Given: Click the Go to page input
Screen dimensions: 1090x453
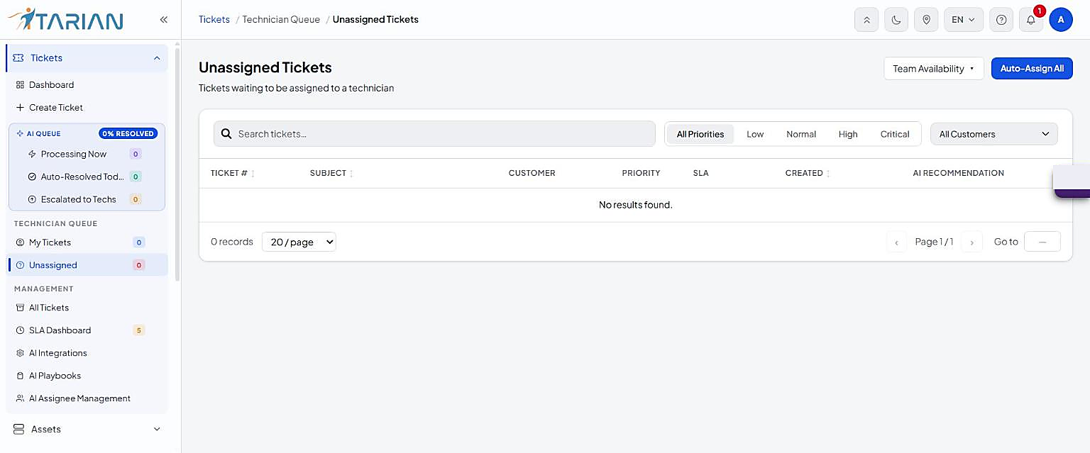Looking at the screenshot, I should (x=1042, y=242).
